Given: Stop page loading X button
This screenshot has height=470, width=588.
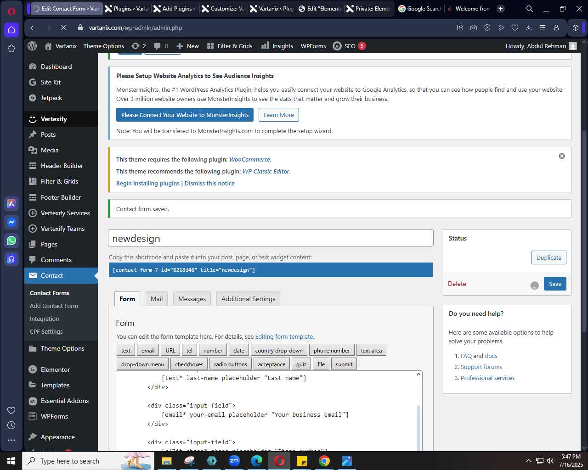Looking at the screenshot, I should (x=63, y=28).
